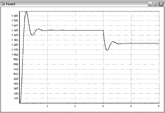This screenshot has height=113, width=165.
Task: Click the y-axis label 1200
Action: [15, 45]
